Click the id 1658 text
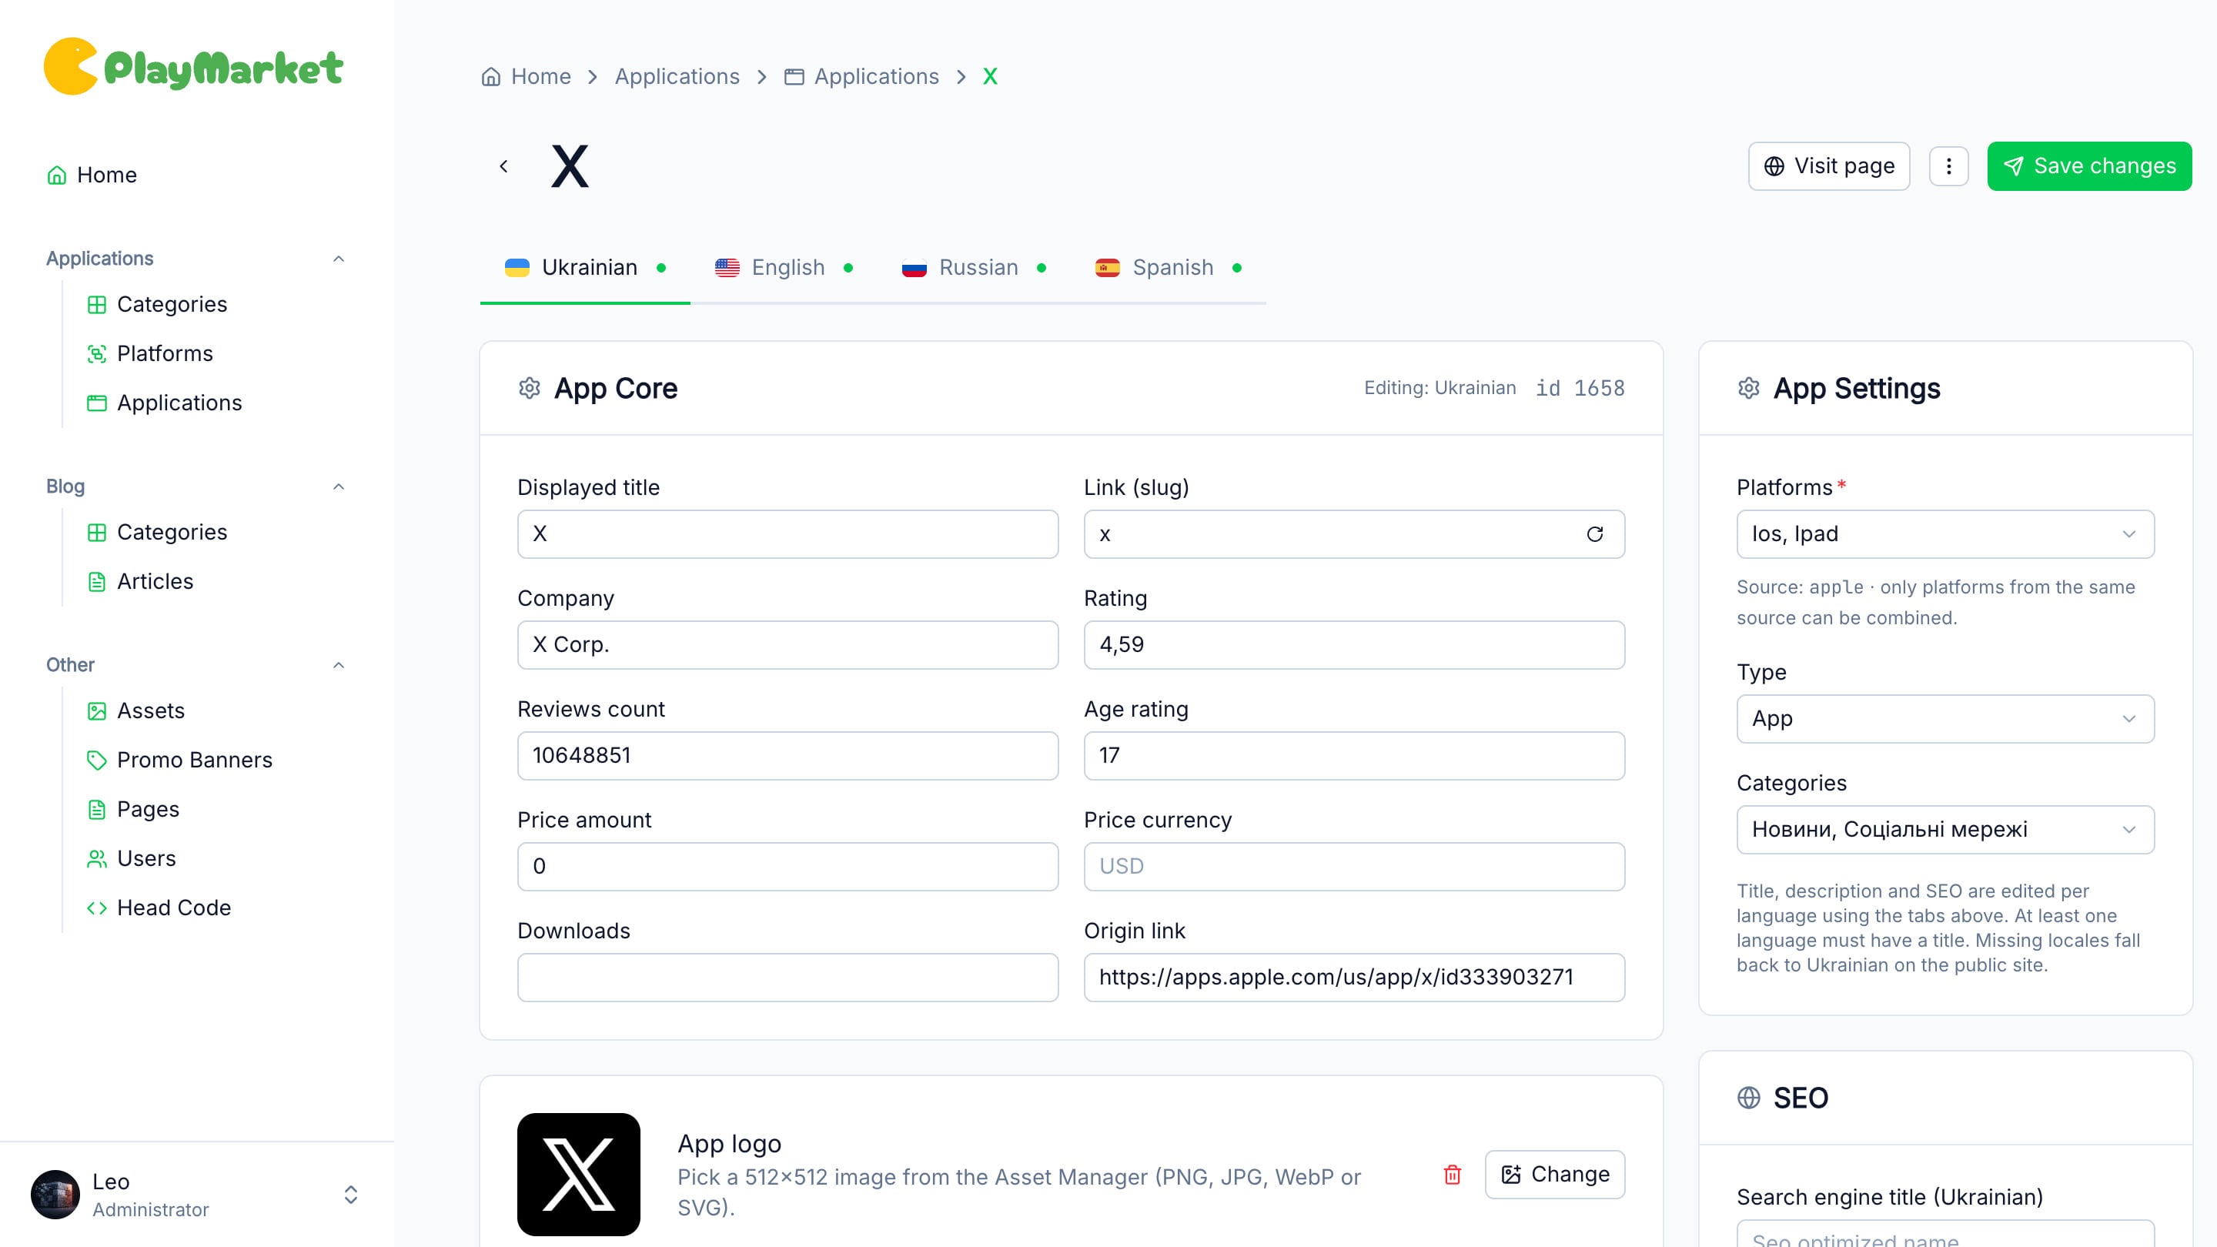This screenshot has height=1247, width=2217. click(x=1580, y=388)
